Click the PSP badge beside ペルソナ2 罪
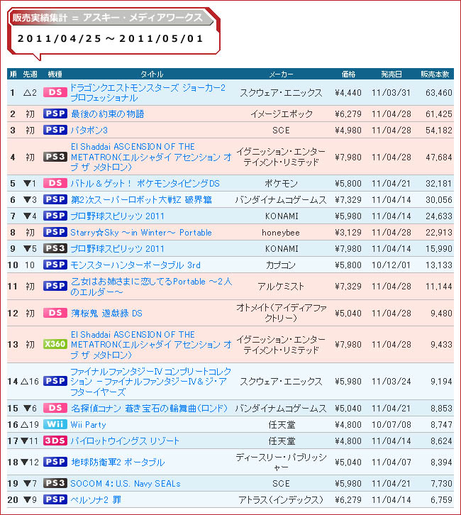Viewport: 461px width, 515px height. (55, 499)
